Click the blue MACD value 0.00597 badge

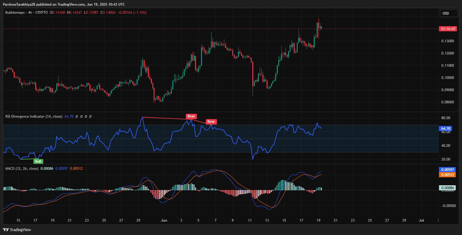pos(447,169)
